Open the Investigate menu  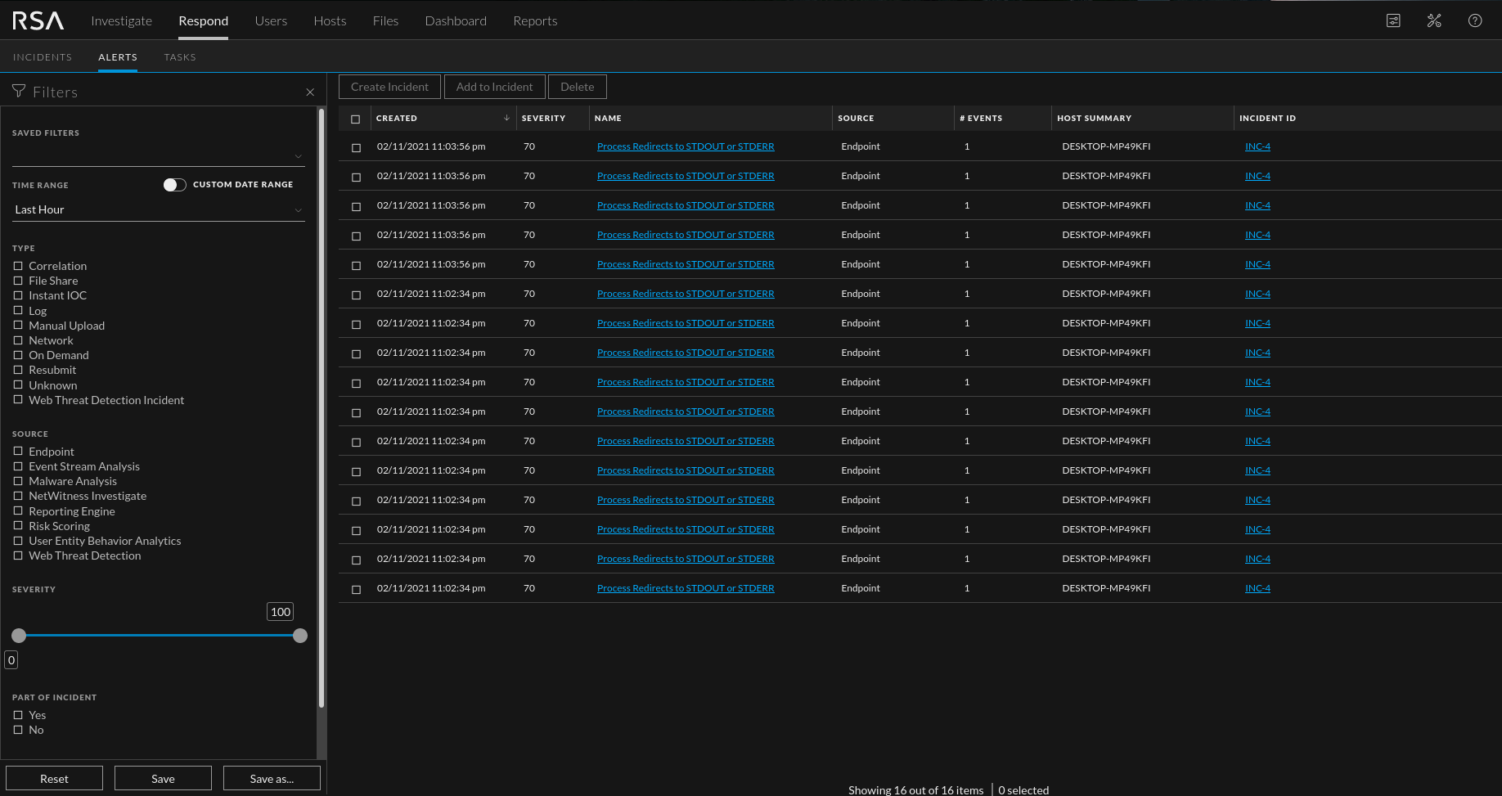pyautogui.click(x=121, y=20)
